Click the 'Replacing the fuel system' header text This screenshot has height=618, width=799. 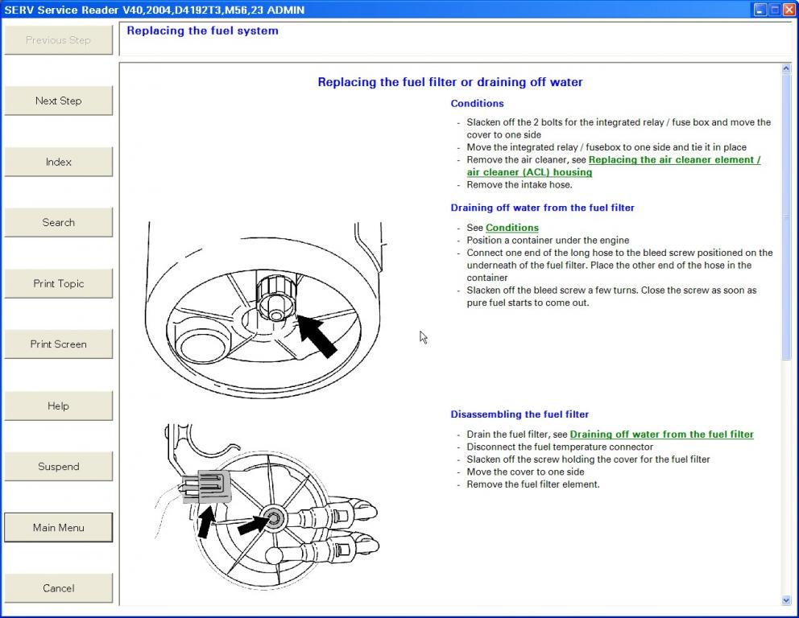pos(203,31)
